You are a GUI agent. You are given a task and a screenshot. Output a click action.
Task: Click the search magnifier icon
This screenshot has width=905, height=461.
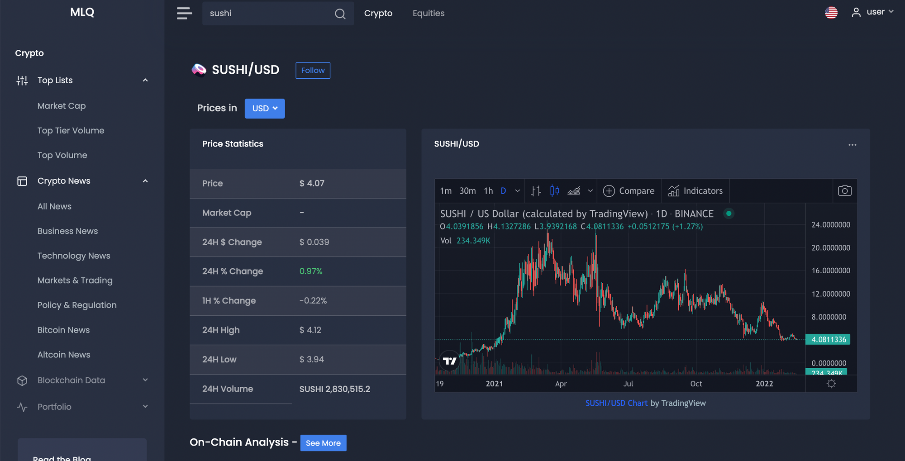340,14
